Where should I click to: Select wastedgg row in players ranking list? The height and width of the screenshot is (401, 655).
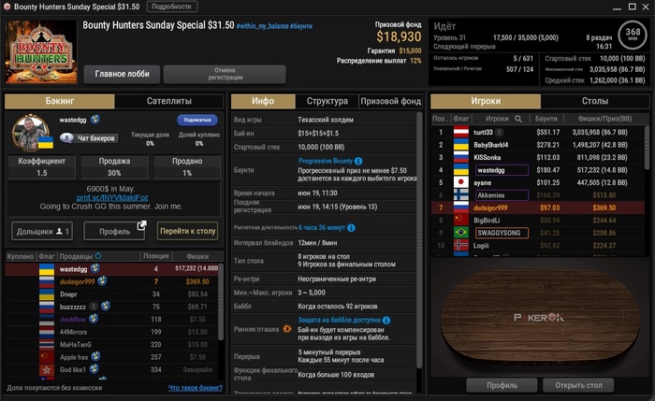pos(538,170)
